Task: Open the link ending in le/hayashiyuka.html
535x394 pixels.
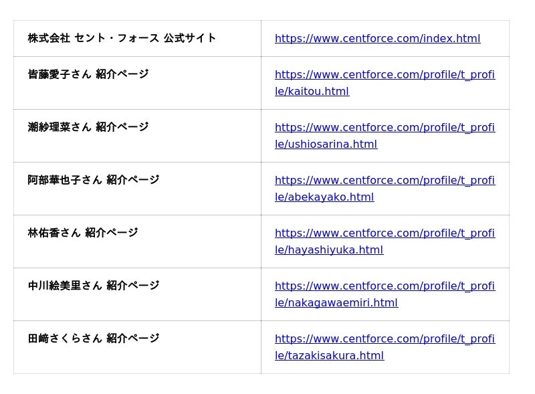Action: [329, 250]
